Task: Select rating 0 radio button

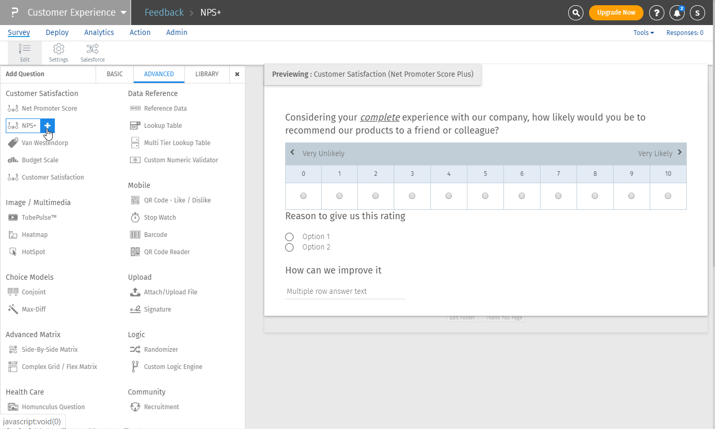Action: [303, 196]
